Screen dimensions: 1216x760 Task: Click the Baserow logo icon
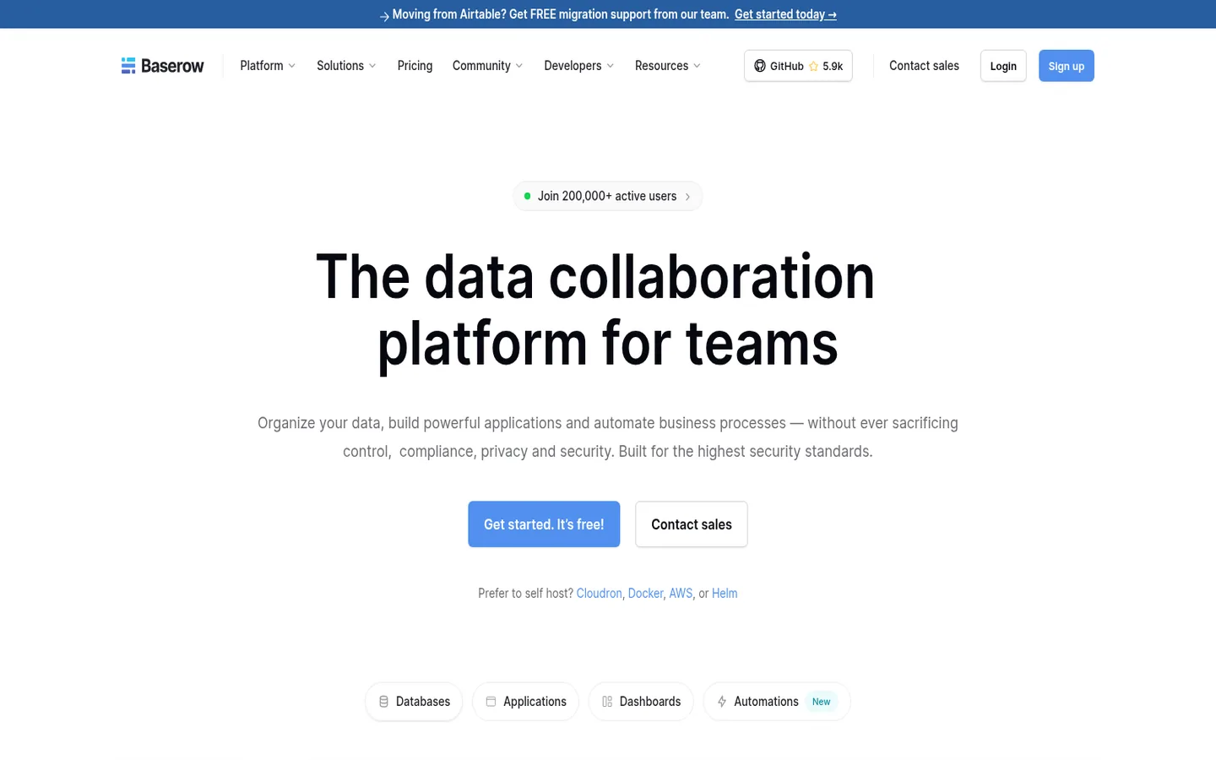(x=128, y=66)
